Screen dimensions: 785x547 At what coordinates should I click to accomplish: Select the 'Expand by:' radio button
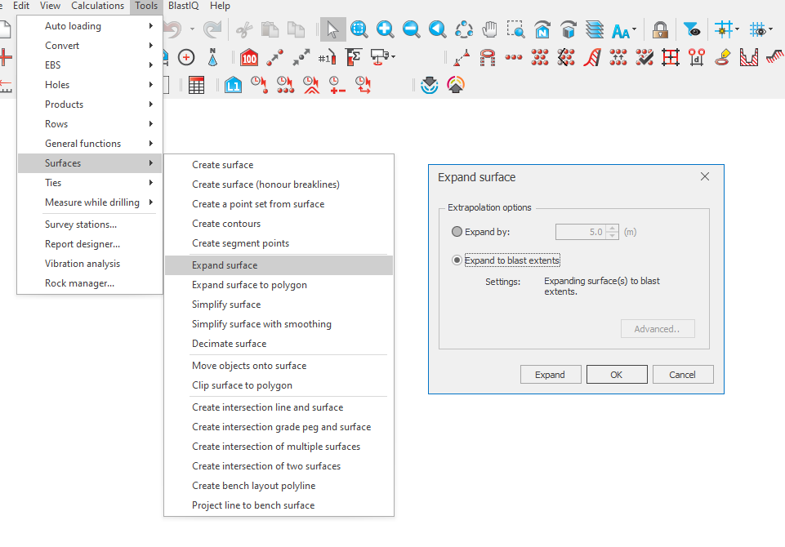(457, 232)
